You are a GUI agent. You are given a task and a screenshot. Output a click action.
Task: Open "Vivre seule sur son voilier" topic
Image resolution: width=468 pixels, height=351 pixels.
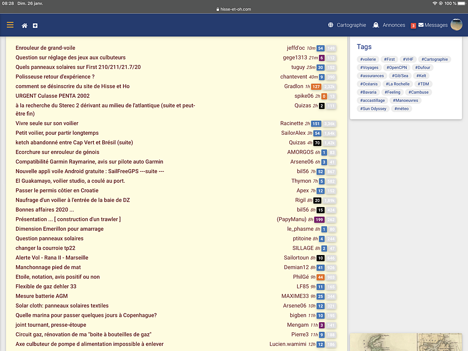pos(47,123)
